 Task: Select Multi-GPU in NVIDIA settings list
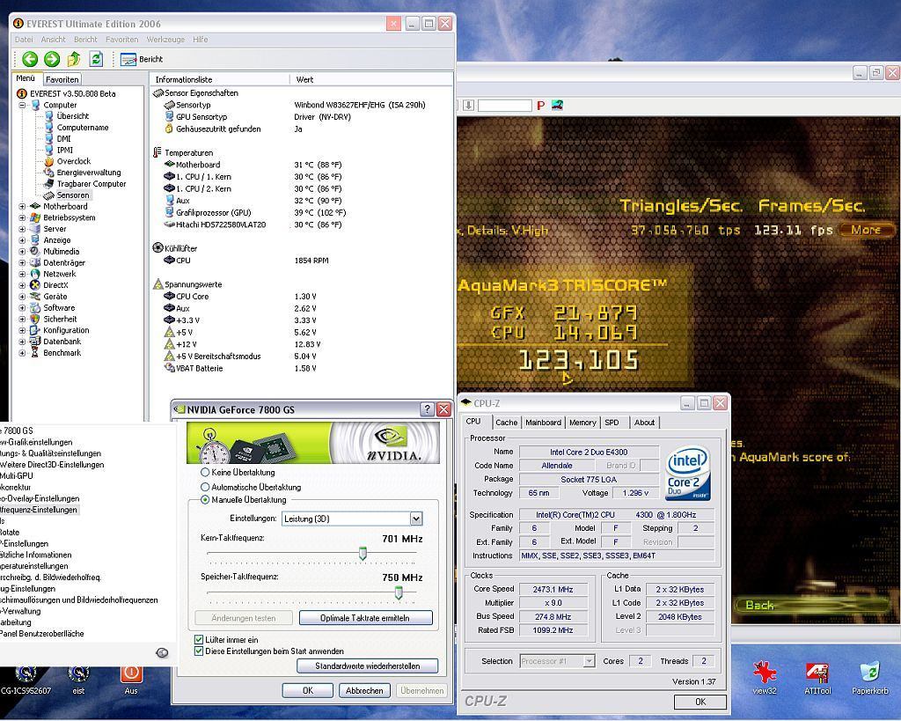point(17,475)
